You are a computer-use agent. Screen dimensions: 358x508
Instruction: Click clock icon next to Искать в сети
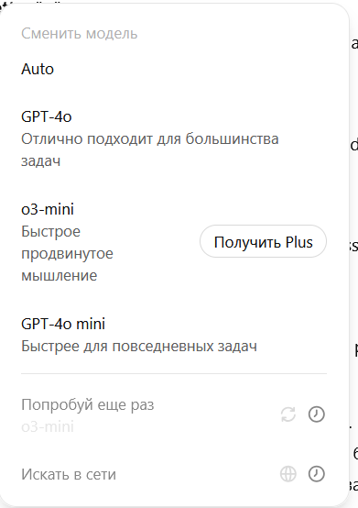[x=316, y=474]
